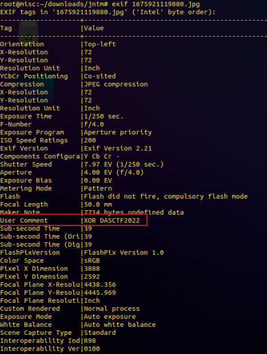Click the Aperture priority value text
Screen dimensions: 267x354
pos(118,132)
